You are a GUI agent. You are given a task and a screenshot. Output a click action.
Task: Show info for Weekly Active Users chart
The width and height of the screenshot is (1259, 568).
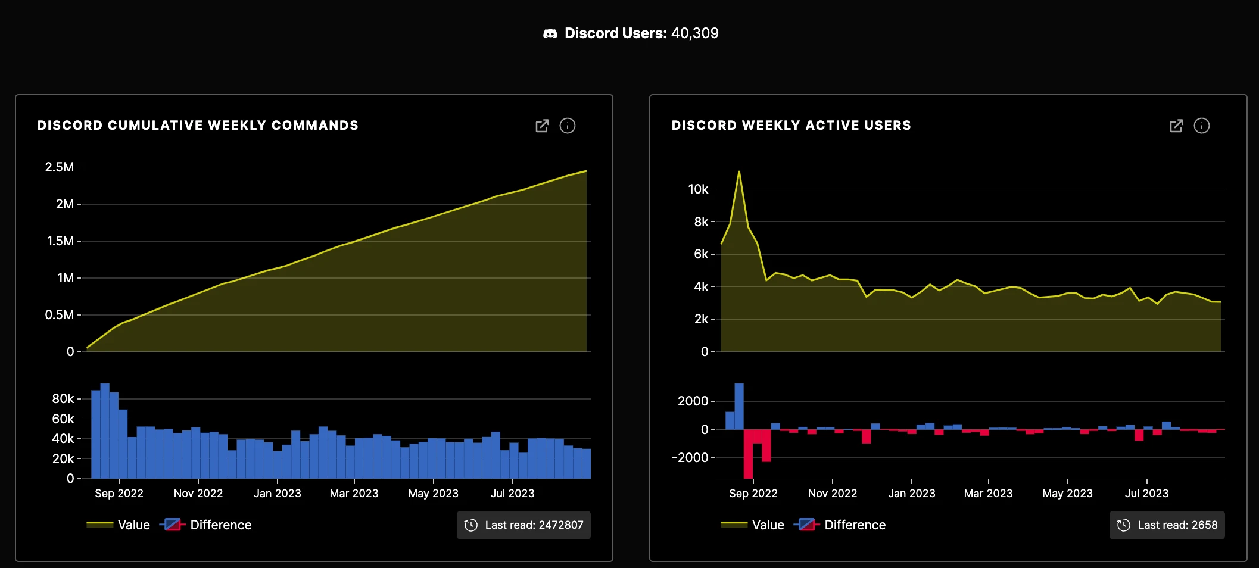(x=1202, y=126)
